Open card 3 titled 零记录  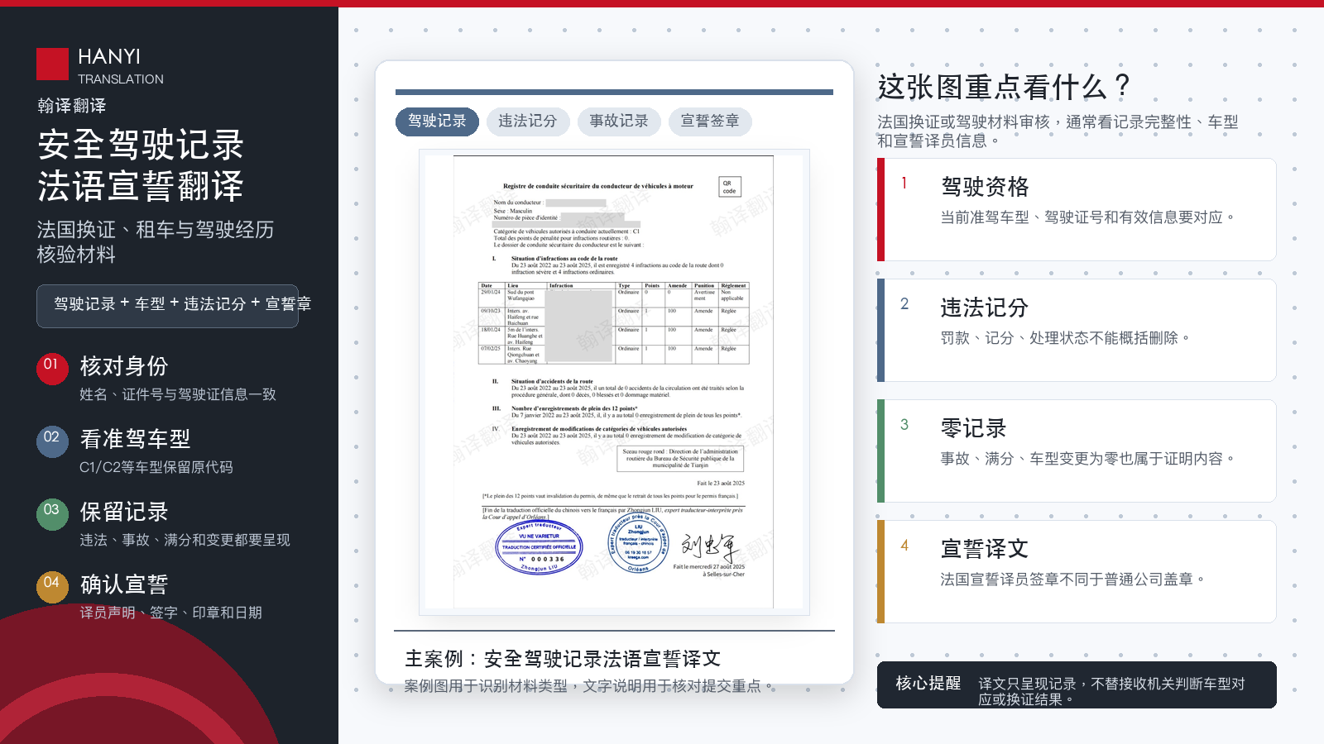1077,451
